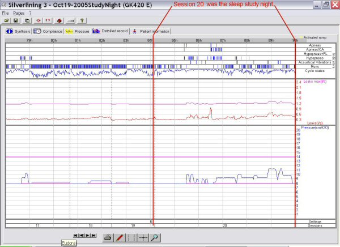Viewport: 340px width, 247px height.
Task: Click the red starburst toolbar icon
Action: pos(39,20)
